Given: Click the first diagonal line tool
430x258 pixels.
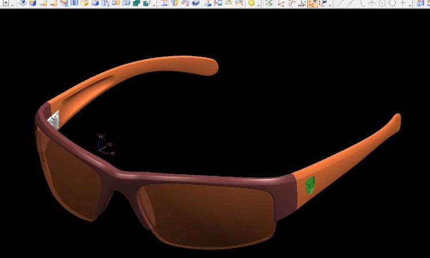Looking at the screenshot, I should (340, 3).
